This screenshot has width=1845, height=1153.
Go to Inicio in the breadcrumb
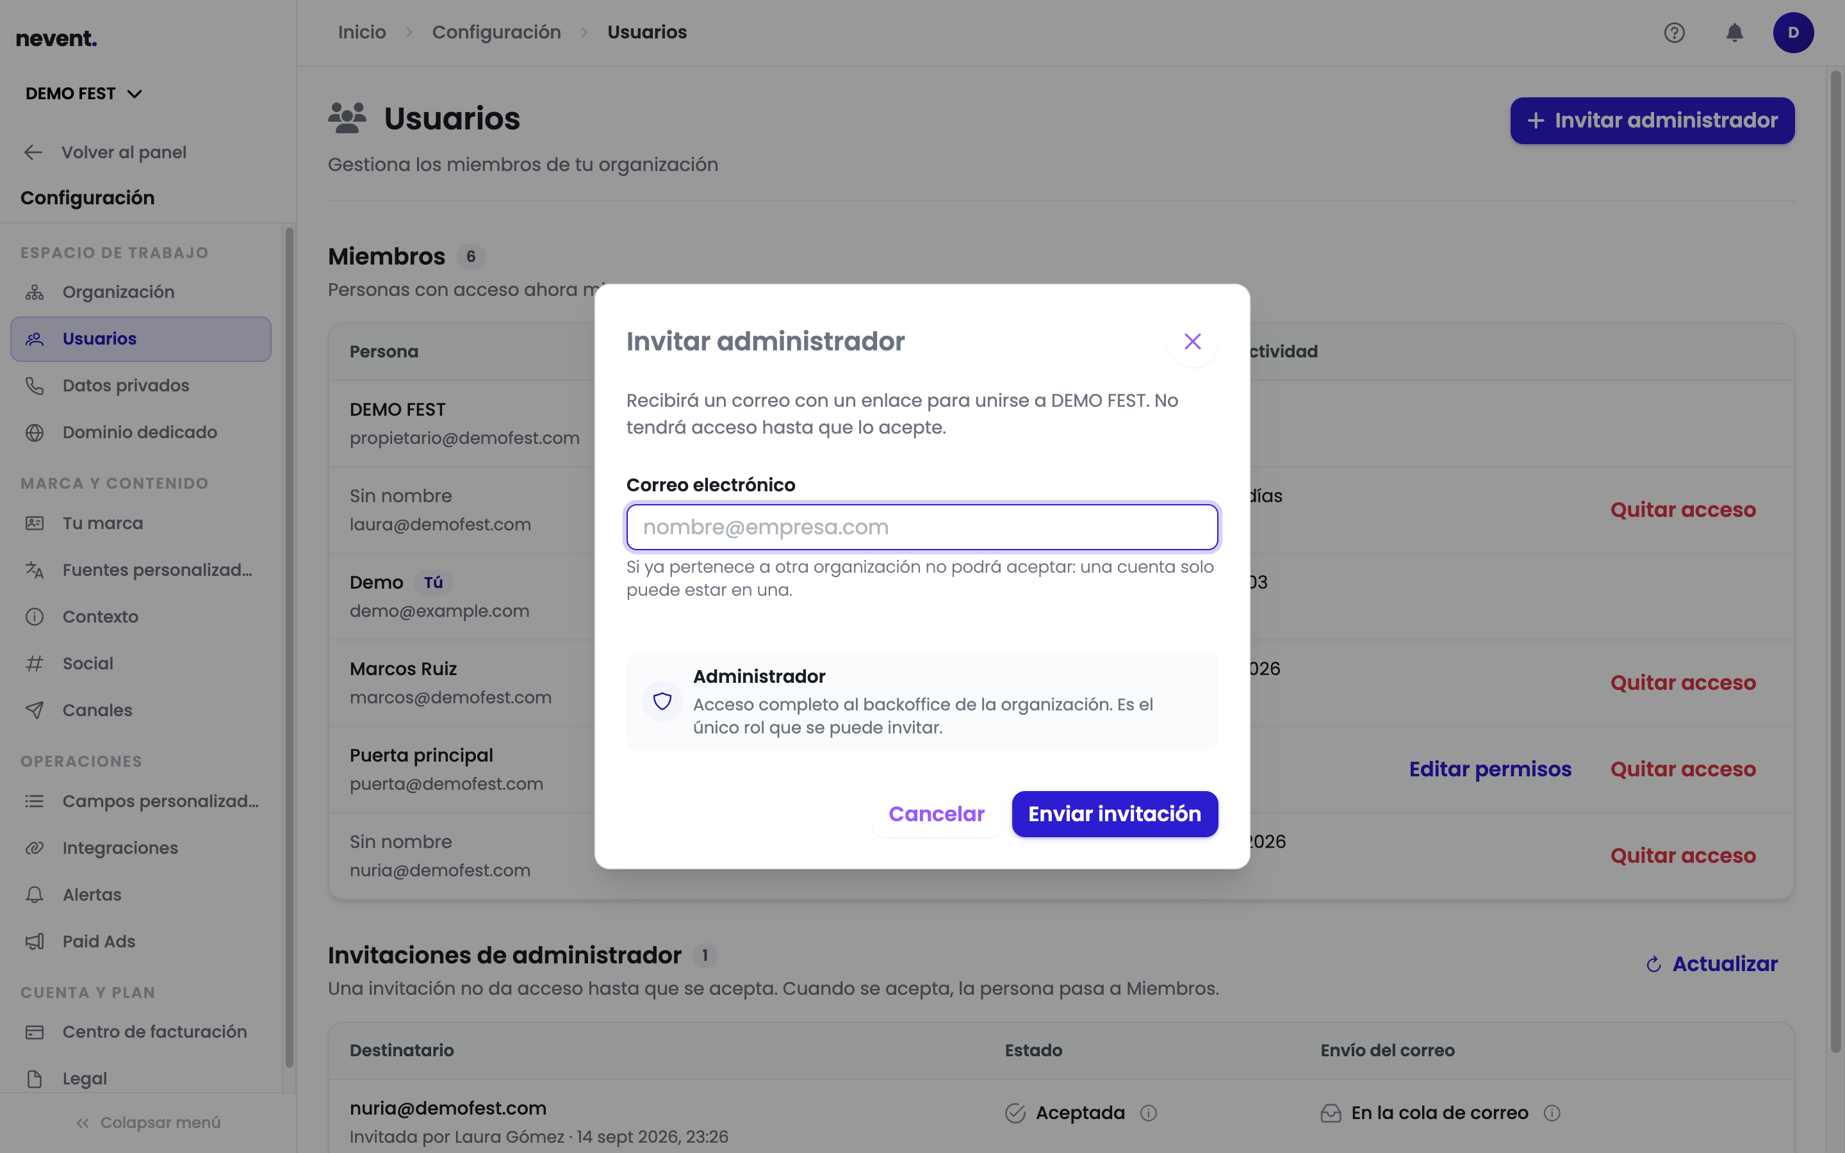pos(361,32)
